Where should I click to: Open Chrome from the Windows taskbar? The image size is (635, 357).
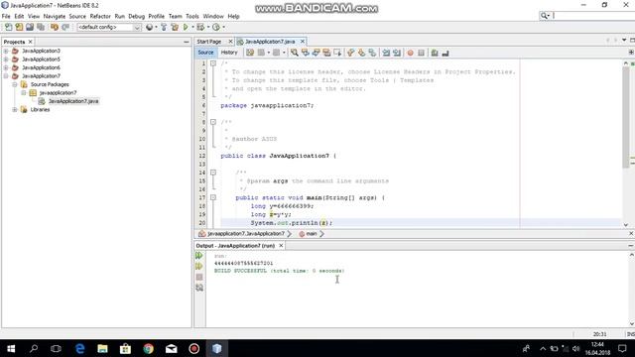click(148, 348)
